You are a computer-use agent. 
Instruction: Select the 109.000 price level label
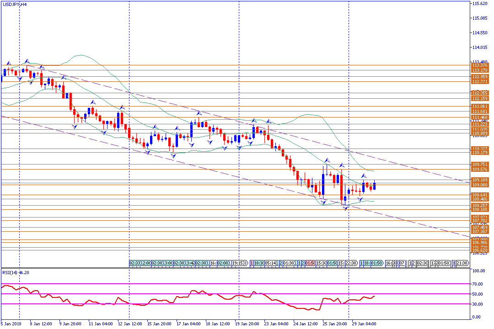(x=480, y=185)
